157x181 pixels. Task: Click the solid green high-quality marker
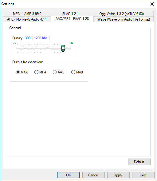[72, 43]
